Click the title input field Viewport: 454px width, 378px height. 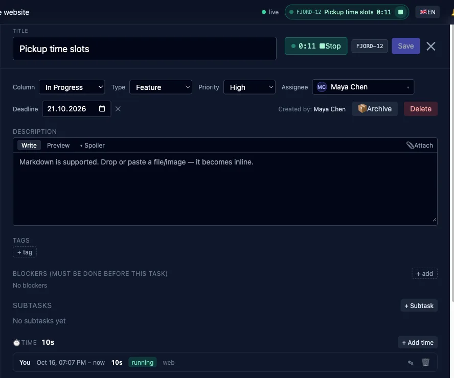(x=145, y=49)
